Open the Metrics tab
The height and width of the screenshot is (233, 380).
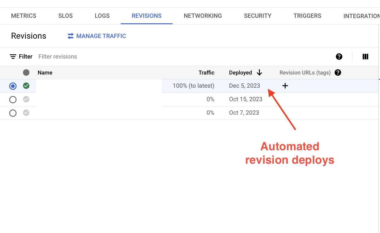click(x=24, y=16)
